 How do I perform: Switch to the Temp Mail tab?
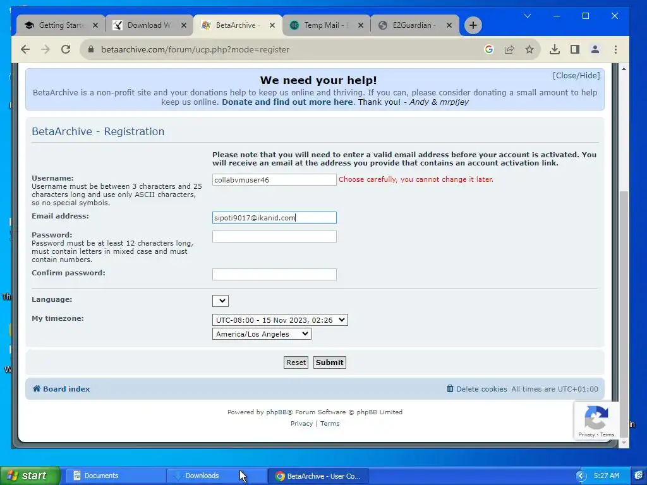coord(326,25)
